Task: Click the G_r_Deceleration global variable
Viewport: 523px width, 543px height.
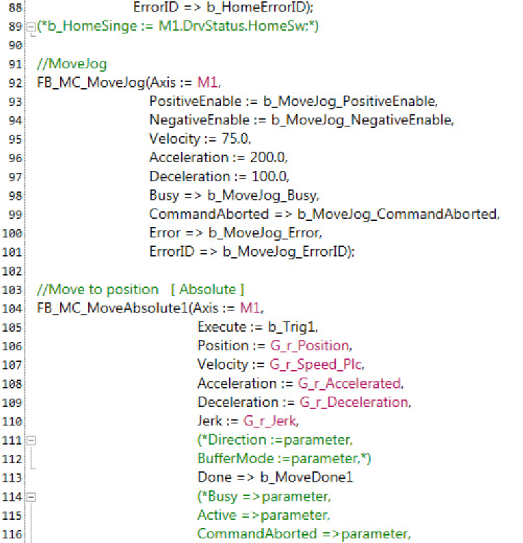Action: 354,402
